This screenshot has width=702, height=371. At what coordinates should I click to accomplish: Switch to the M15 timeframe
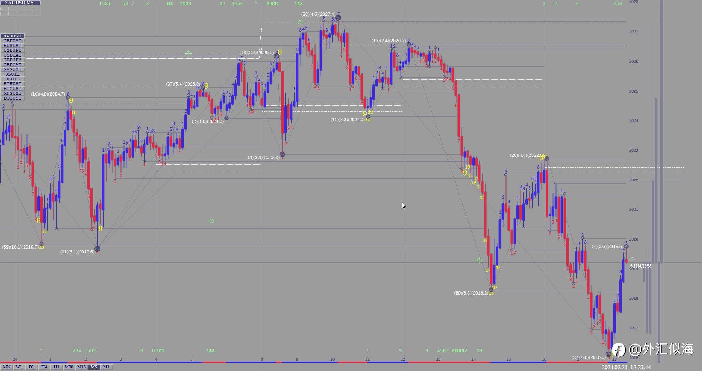click(82, 367)
